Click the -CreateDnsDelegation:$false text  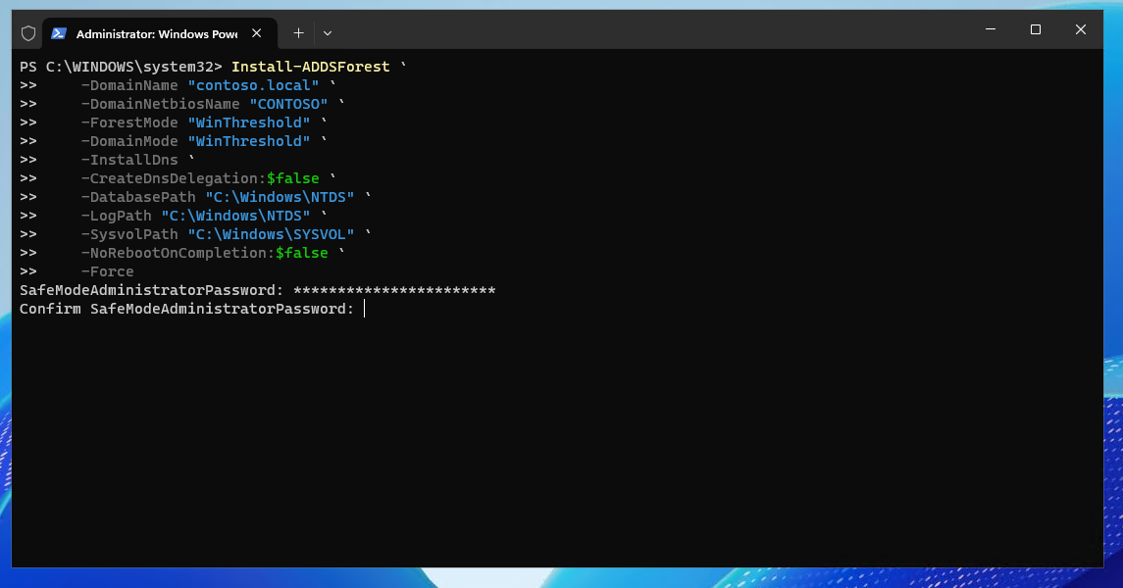200,178
